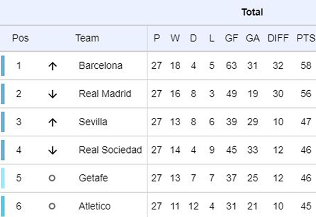Select the Sevilla team name
Image resolution: width=316 pixels, height=217 pixels.
(93, 122)
